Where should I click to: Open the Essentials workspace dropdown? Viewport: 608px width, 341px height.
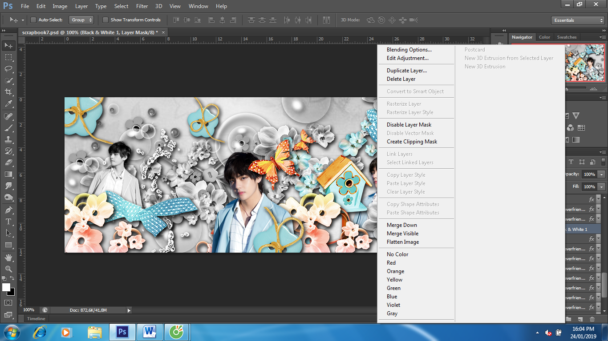point(577,20)
